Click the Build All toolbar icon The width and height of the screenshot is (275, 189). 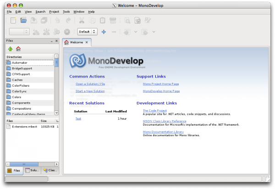[46, 32]
